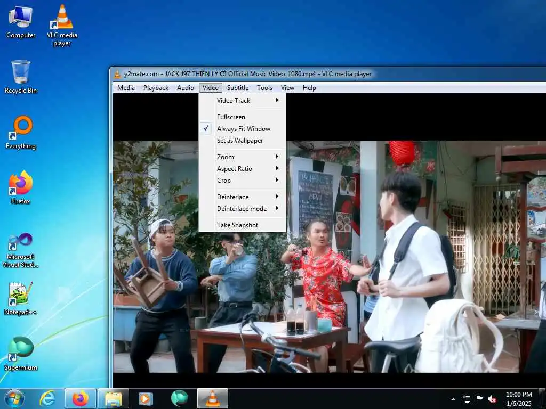Open the Computer desktop icon
The height and width of the screenshot is (409, 546).
(21, 21)
